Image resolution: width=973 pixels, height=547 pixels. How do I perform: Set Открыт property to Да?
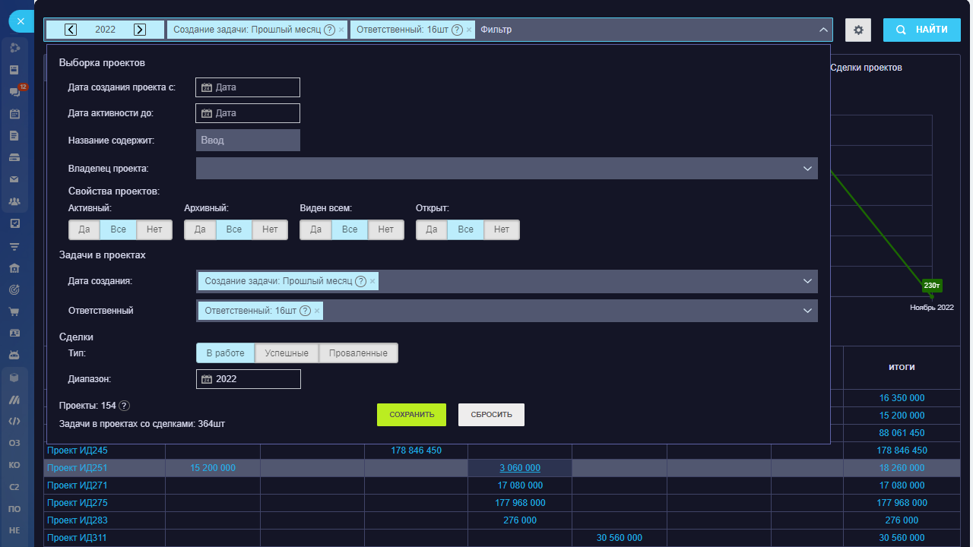pyautogui.click(x=432, y=229)
